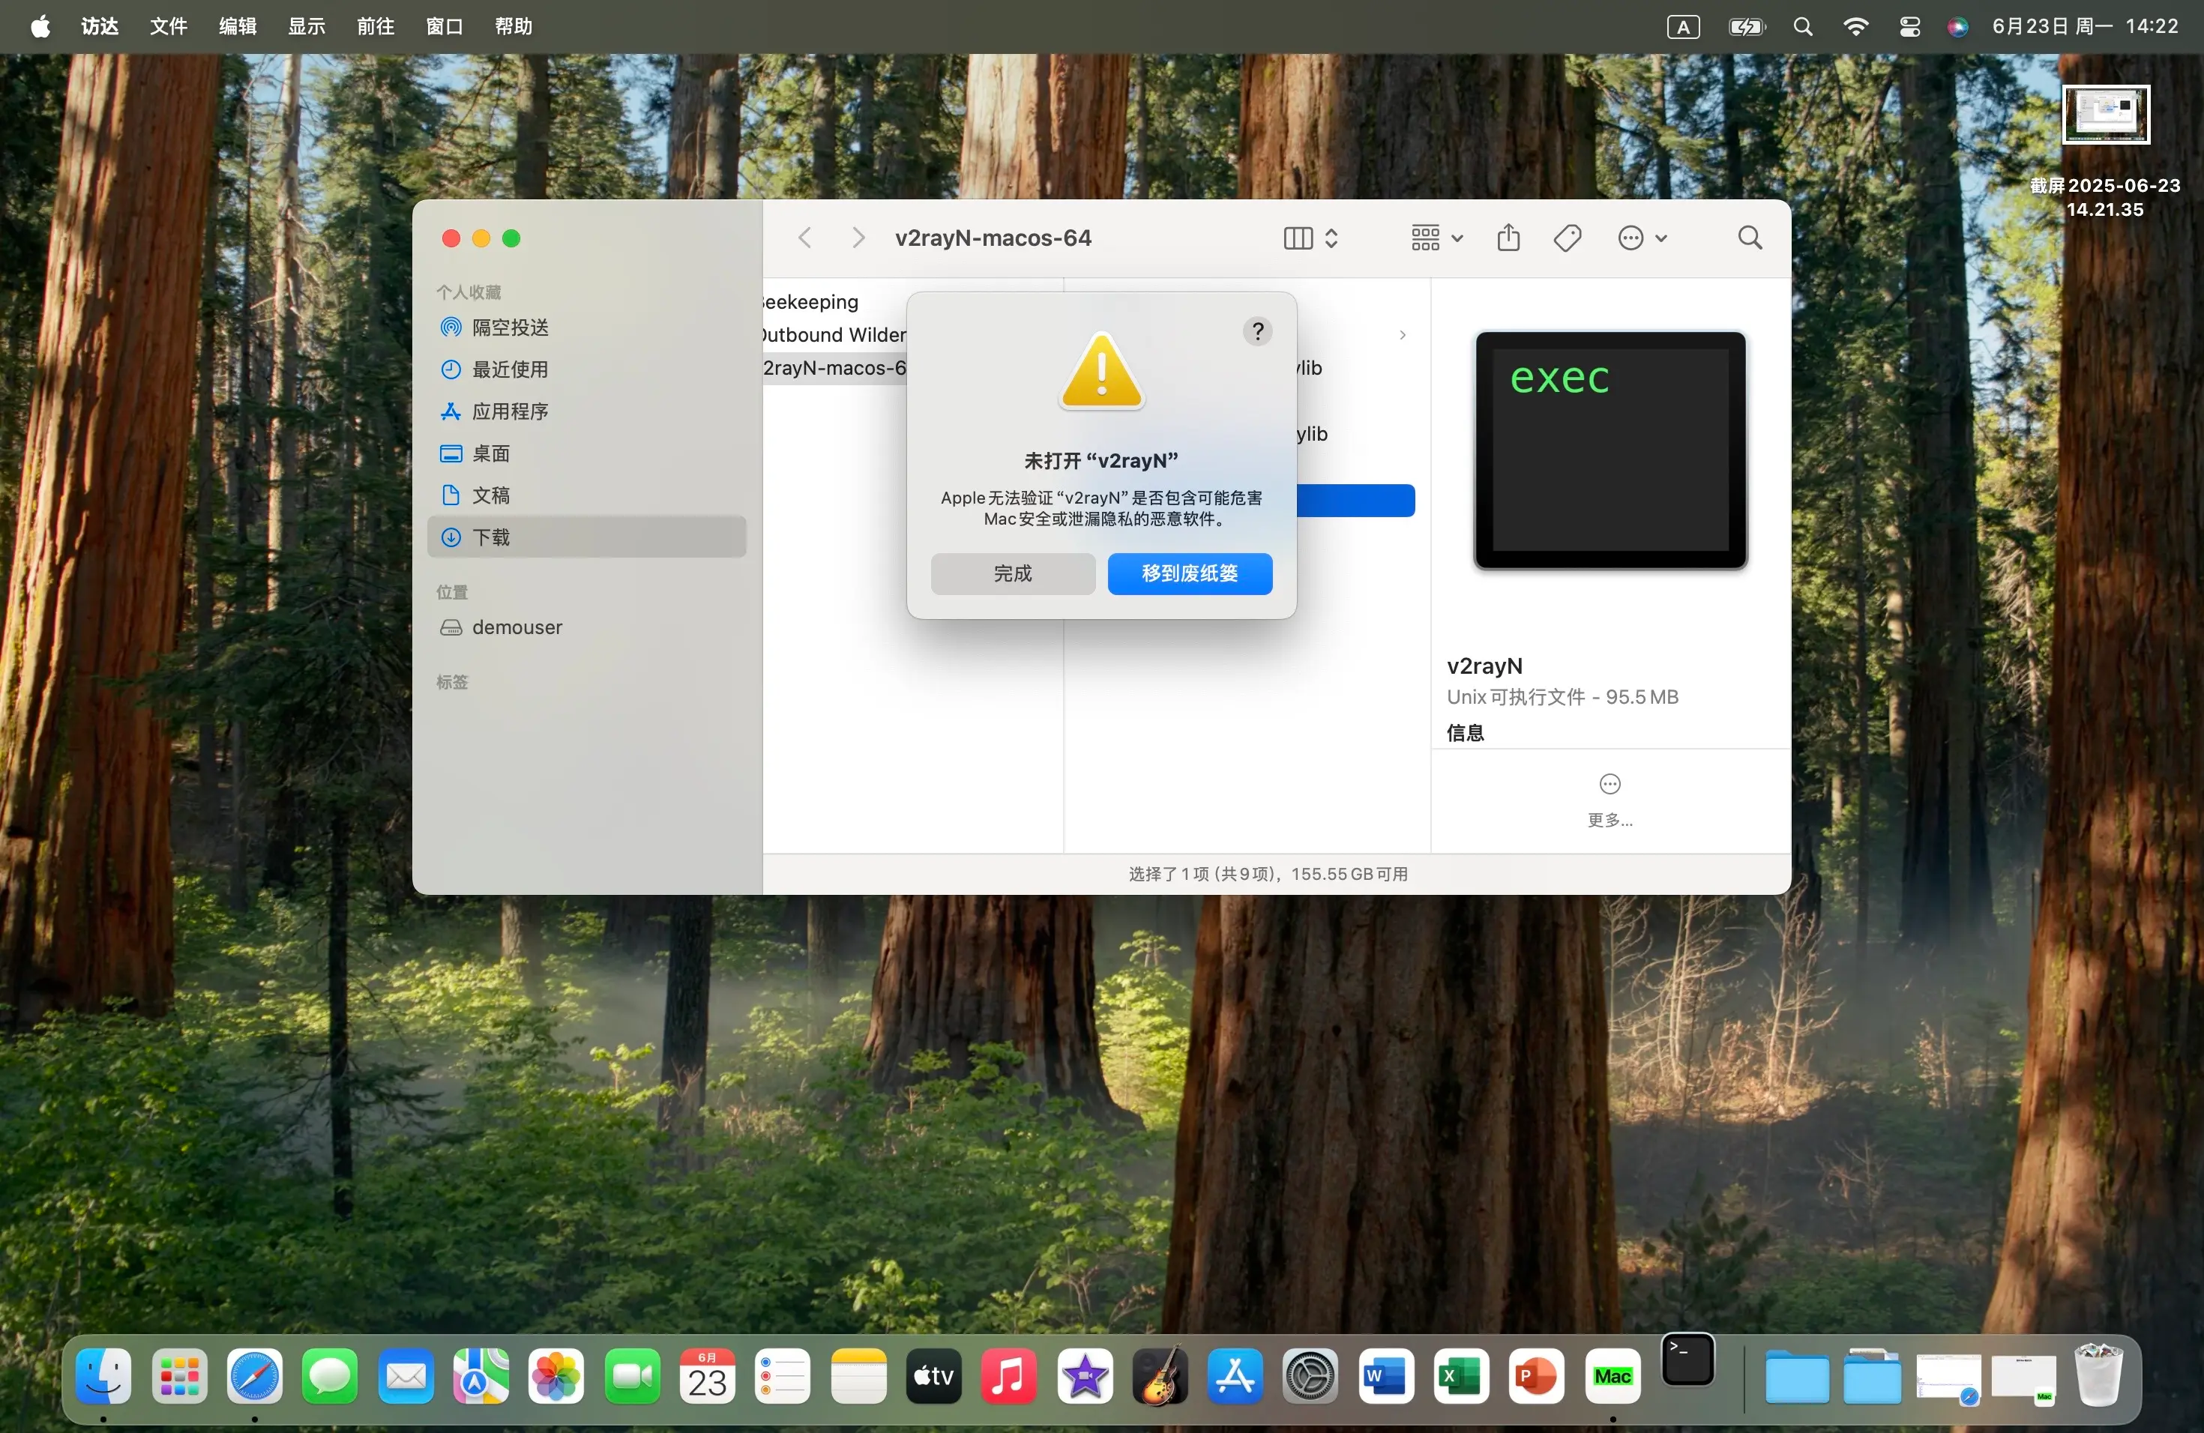Click the Spotlight search menu bar icon
This screenshot has height=1433, width=2204.
1802,27
